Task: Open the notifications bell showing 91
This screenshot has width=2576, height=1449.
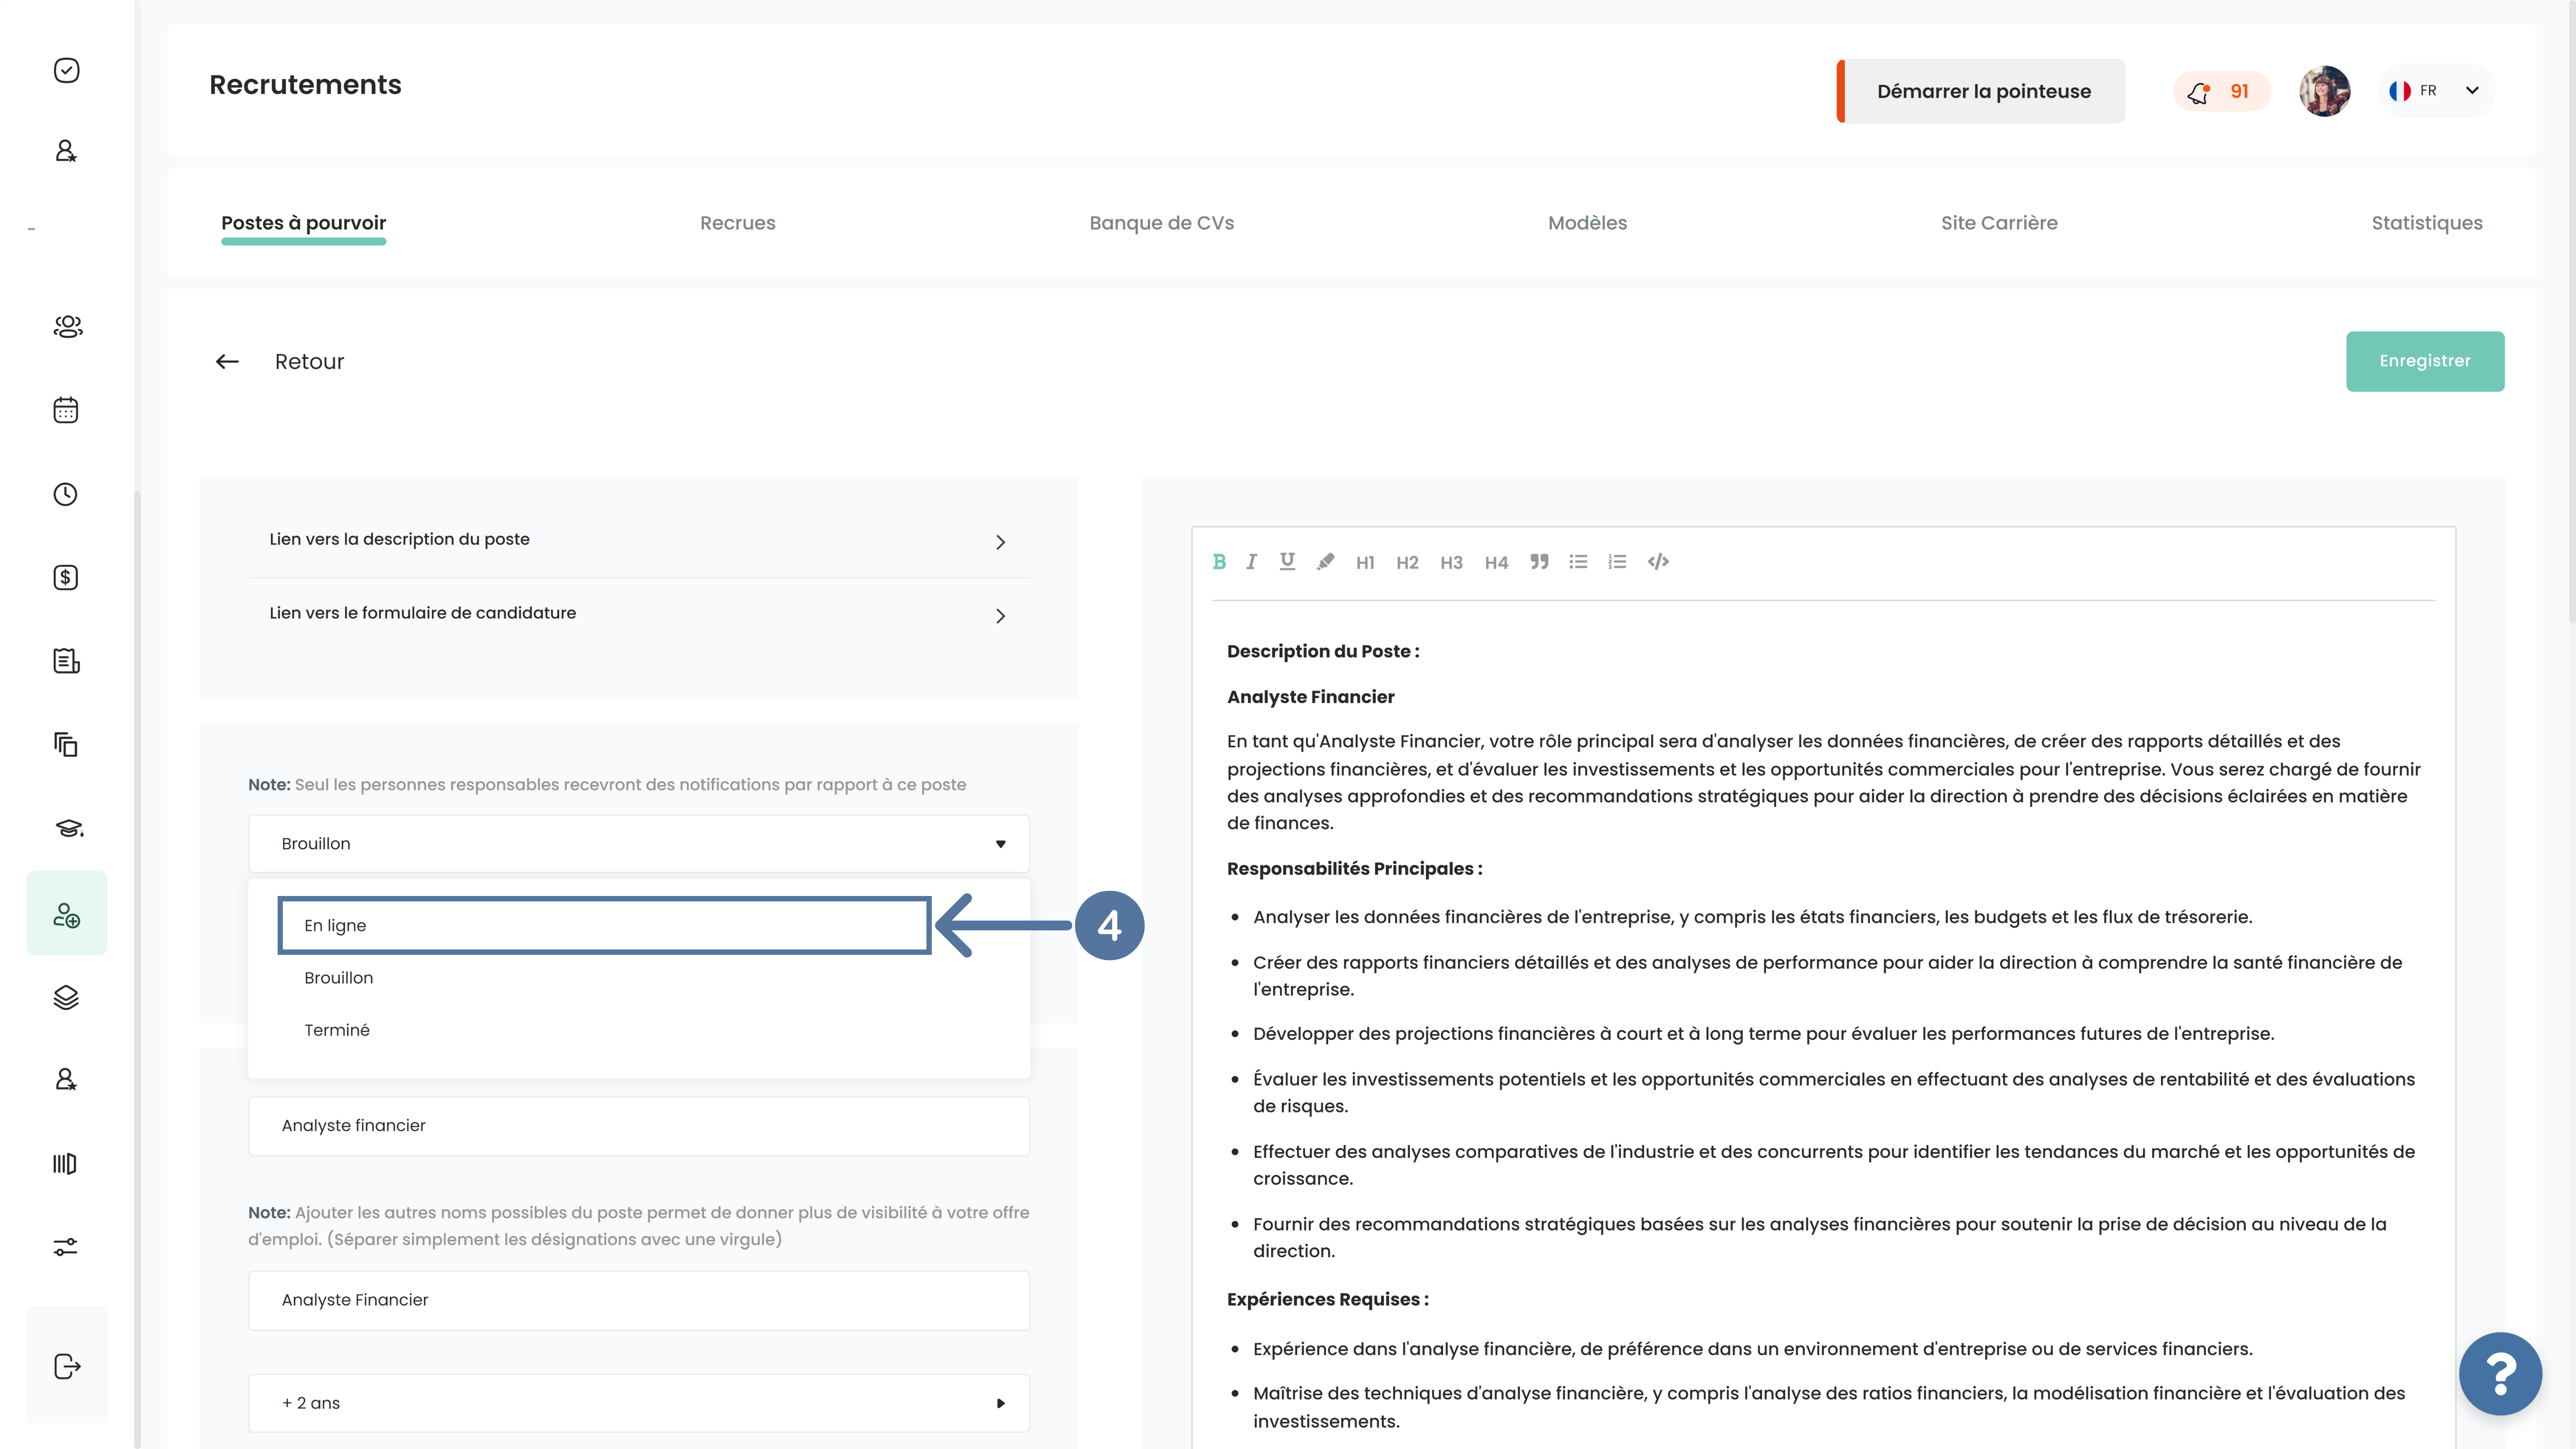Action: coord(2221,91)
